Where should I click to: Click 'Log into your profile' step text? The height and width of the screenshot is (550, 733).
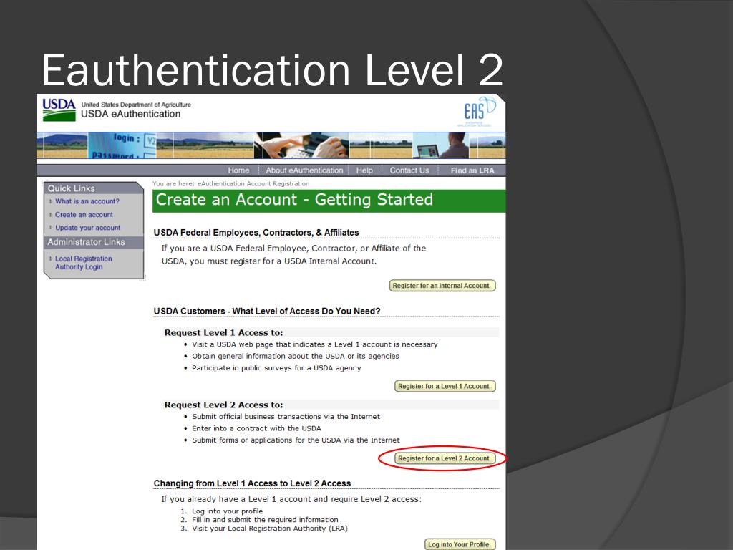[x=227, y=511]
